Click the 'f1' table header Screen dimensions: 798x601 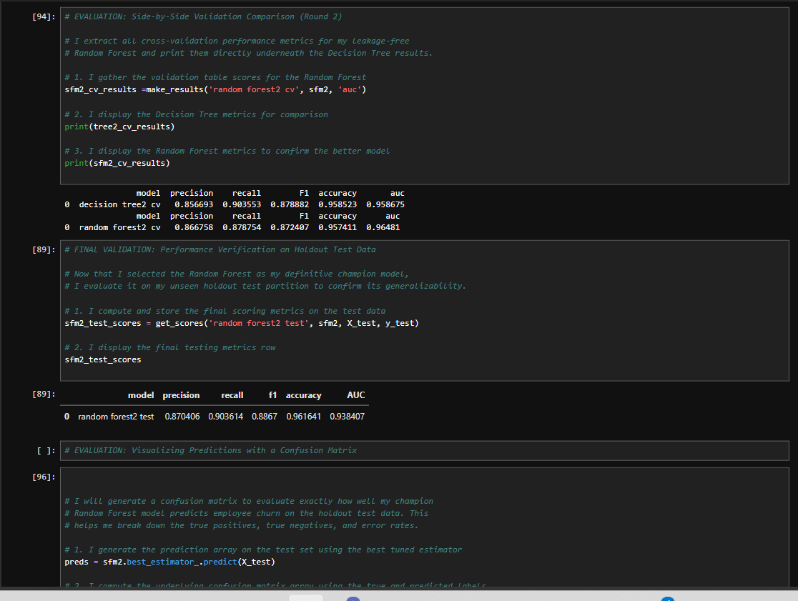(272, 395)
